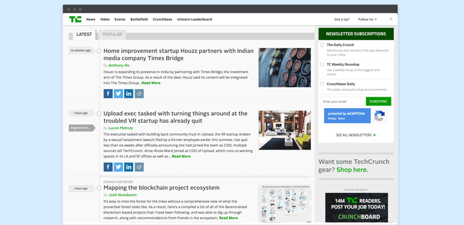
Task: Click the reCAPTCHA Terms link
Action: (341, 119)
